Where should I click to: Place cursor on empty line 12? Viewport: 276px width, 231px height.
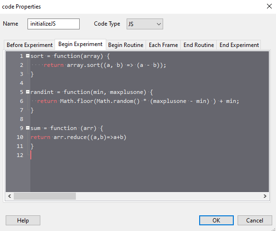tap(149, 155)
